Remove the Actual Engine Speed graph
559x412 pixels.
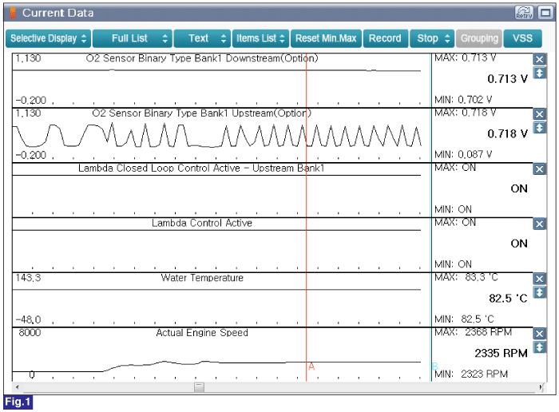coord(539,334)
